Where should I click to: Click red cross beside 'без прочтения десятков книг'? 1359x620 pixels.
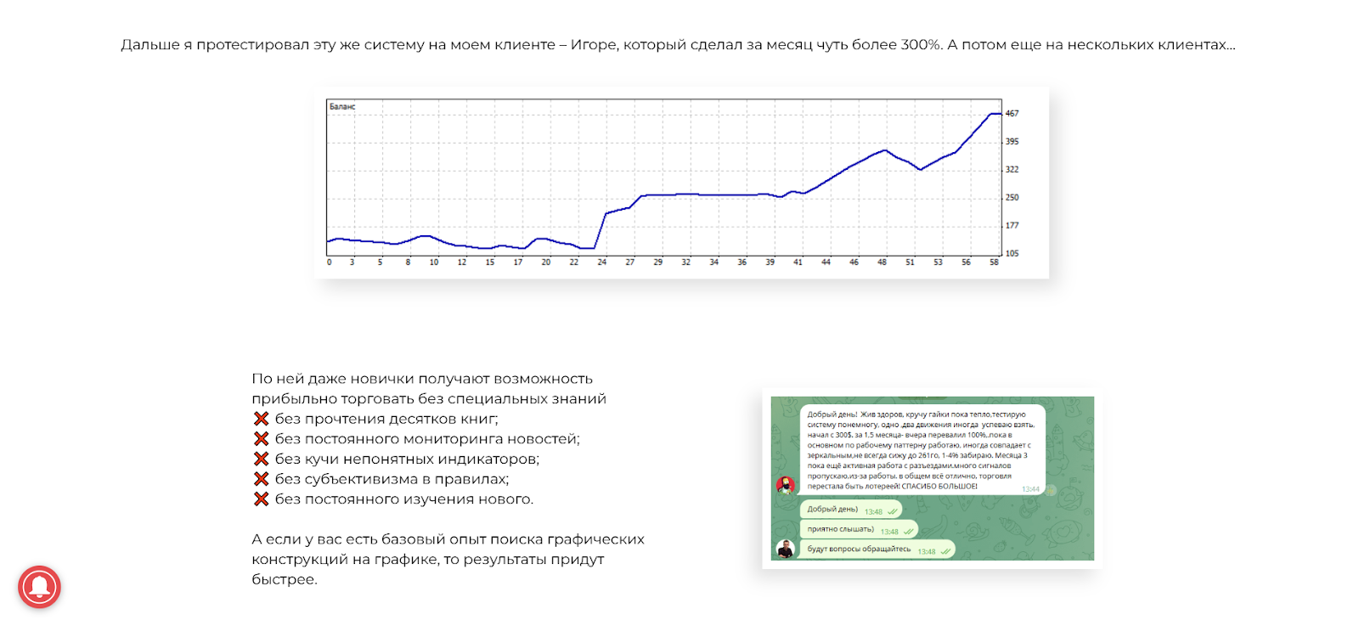[262, 419]
